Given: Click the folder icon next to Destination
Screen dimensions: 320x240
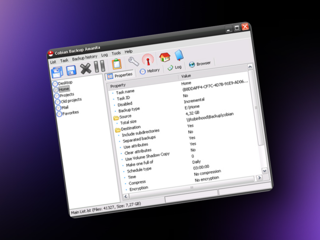Looking at the screenshot, I should pos(118,130).
